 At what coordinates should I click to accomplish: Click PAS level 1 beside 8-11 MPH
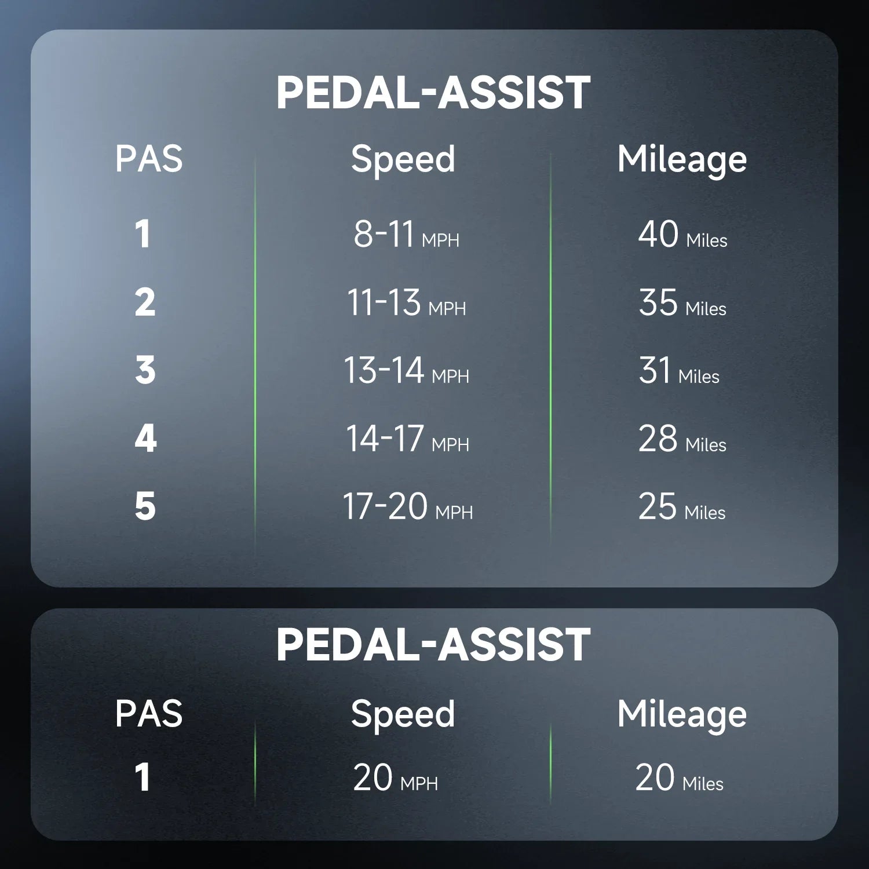(143, 234)
